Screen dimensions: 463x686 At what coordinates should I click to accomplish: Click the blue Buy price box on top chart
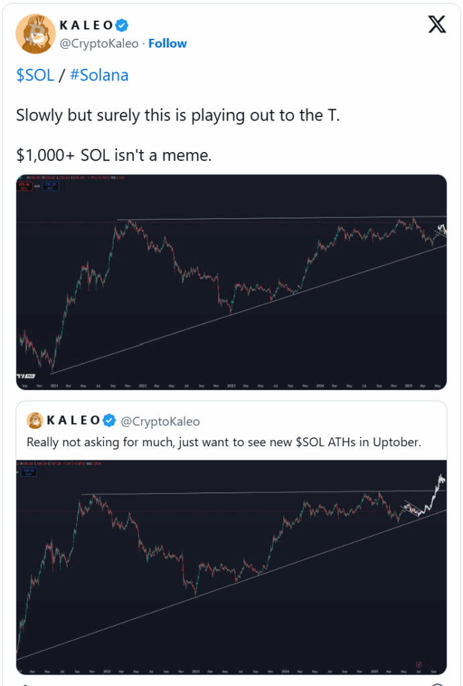pyautogui.click(x=51, y=186)
